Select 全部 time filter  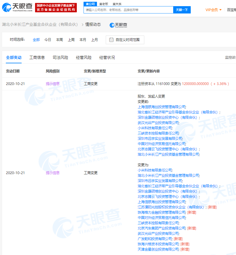click(x=36, y=40)
